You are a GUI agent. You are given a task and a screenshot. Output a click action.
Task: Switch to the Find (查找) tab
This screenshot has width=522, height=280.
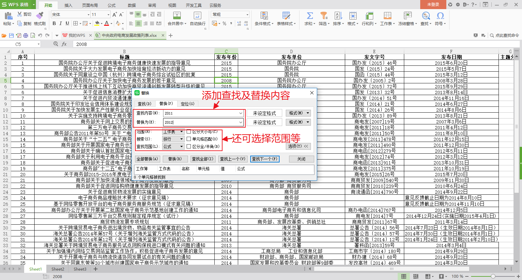pyautogui.click(x=144, y=104)
